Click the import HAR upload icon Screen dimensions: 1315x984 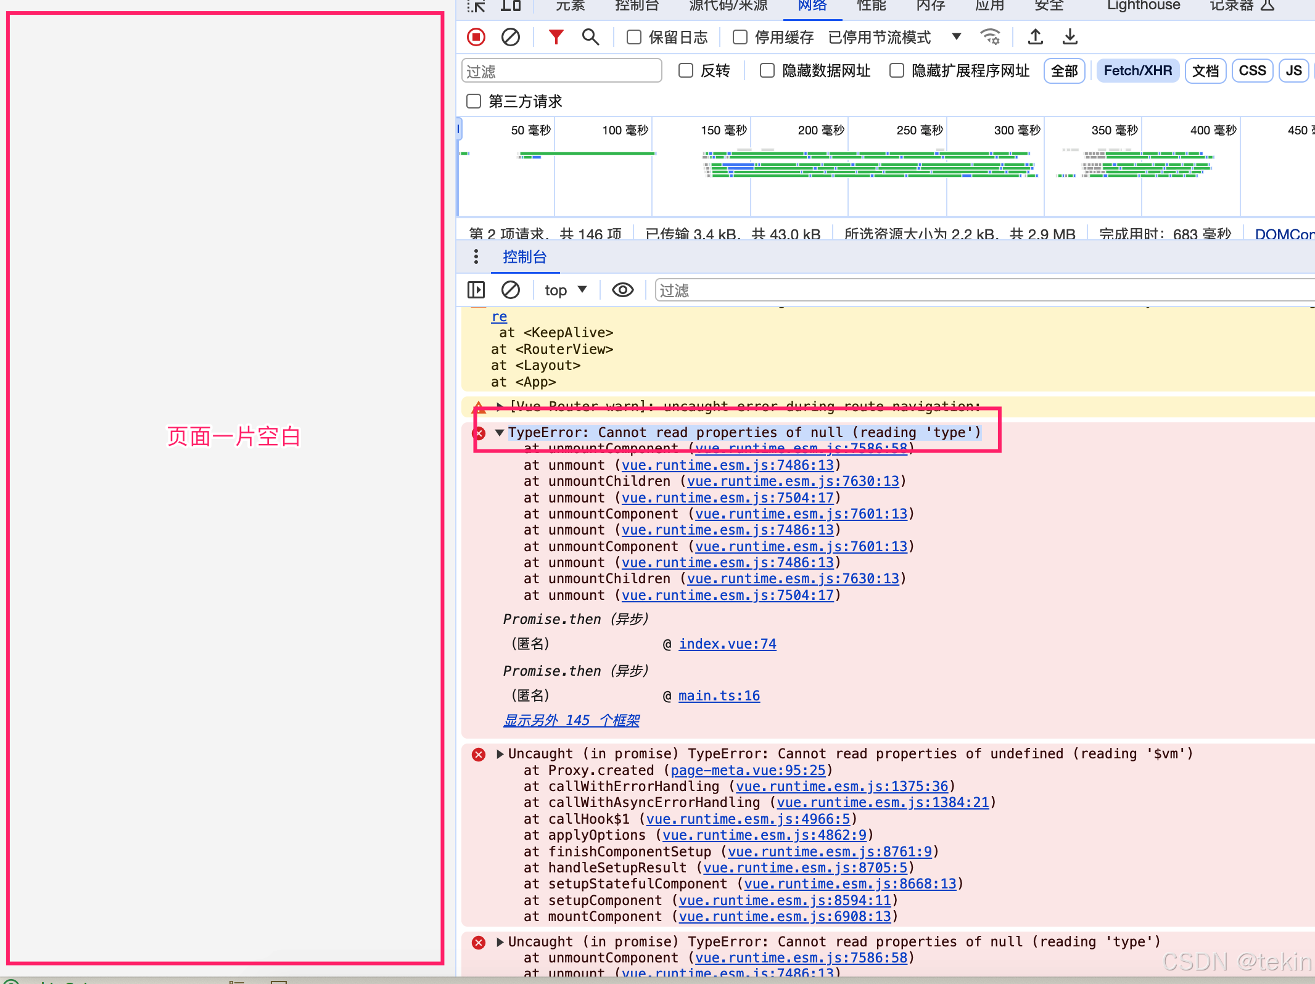click(1036, 37)
